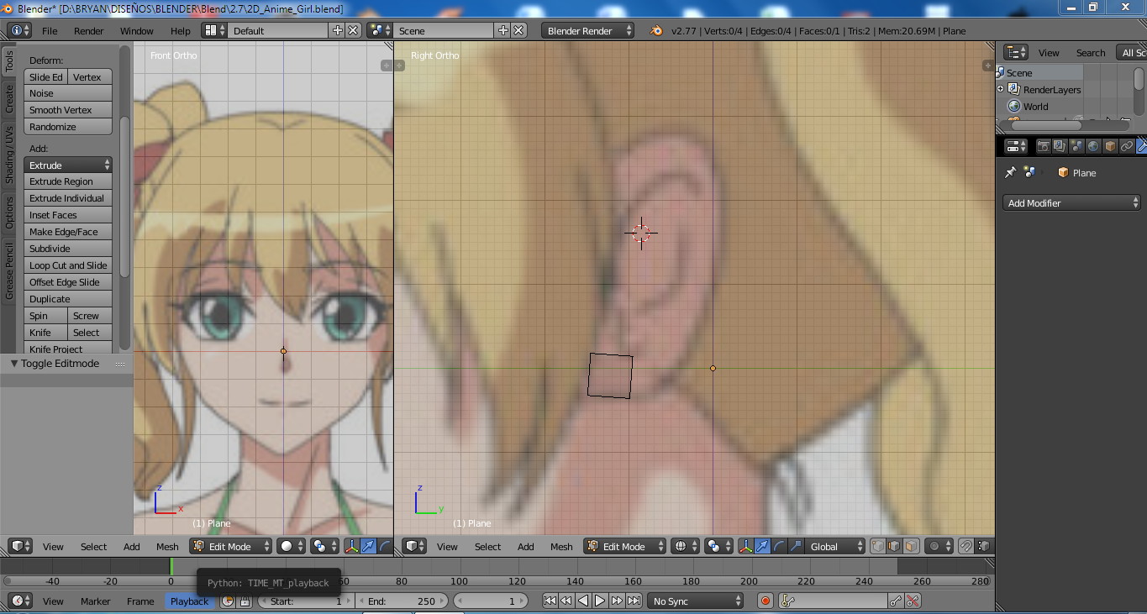Toggle timeline preview range clock icon
This screenshot has height=614, width=1147.
[228, 601]
